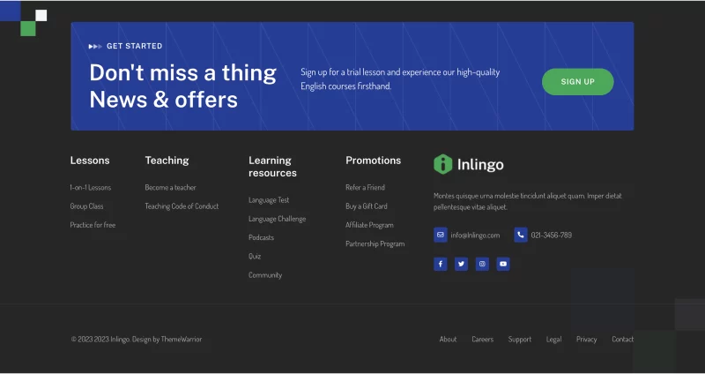Click the phone icon
This screenshot has width=705, height=374.
tap(521, 235)
